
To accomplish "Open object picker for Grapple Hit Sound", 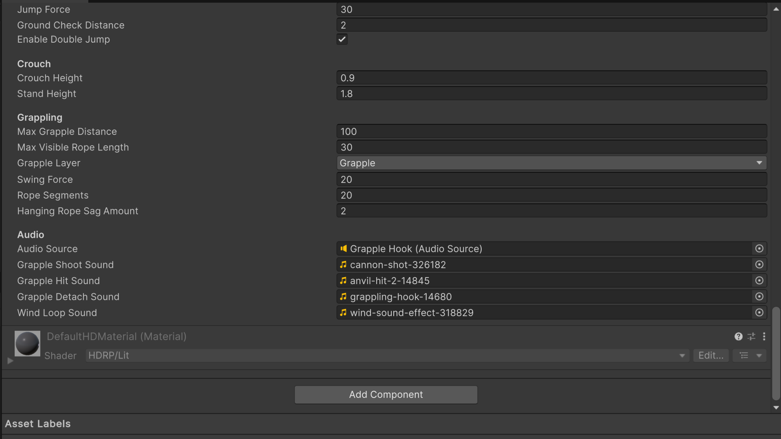I will 759,280.
